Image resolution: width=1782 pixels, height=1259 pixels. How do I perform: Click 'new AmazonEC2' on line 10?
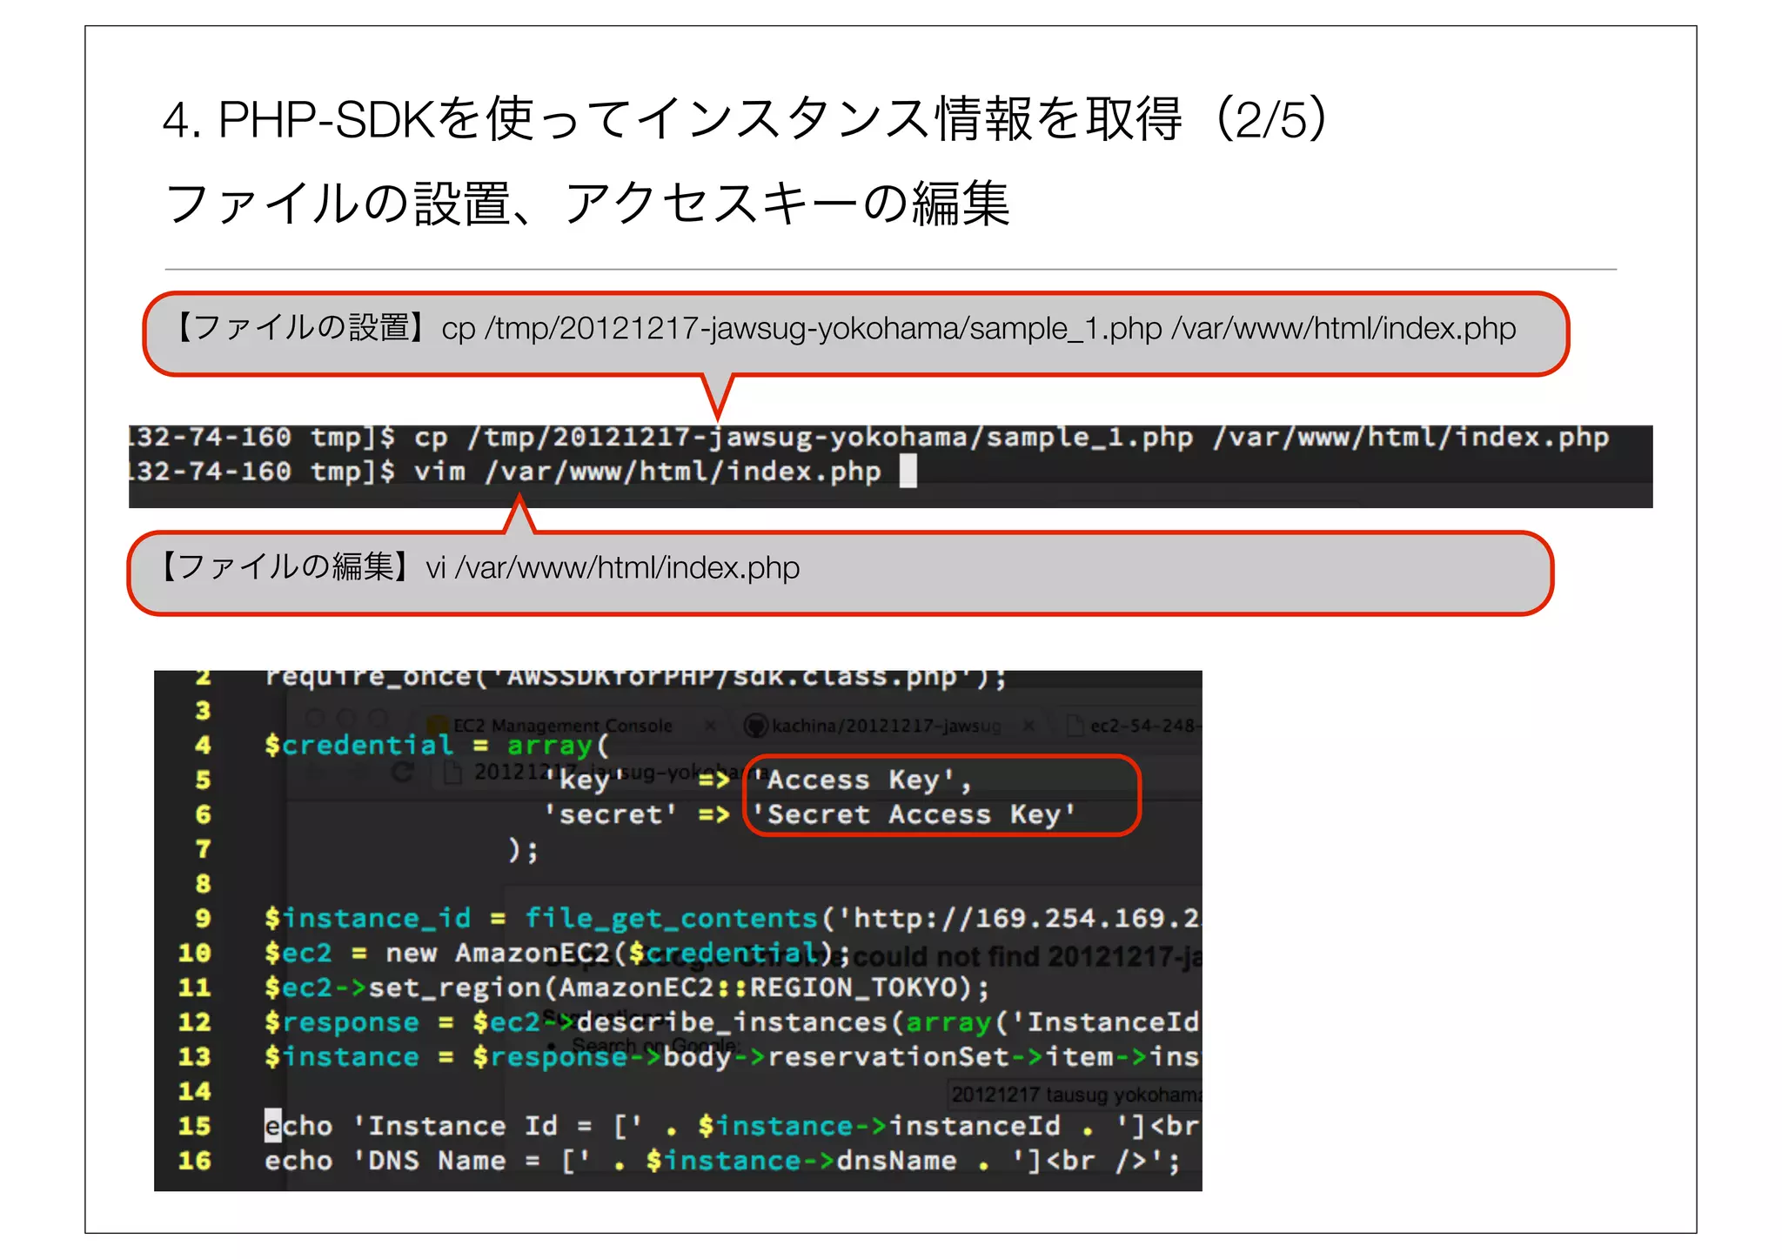[x=498, y=954]
